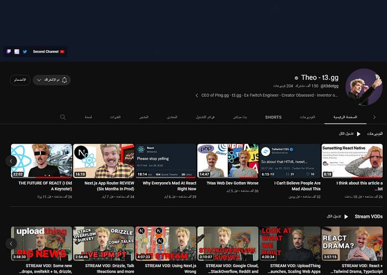Image resolution: width=387 pixels, height=275 pixels.
Task: Open the 4:07:23 Next.js stream thumbnail
Action: tap(166, 244)
